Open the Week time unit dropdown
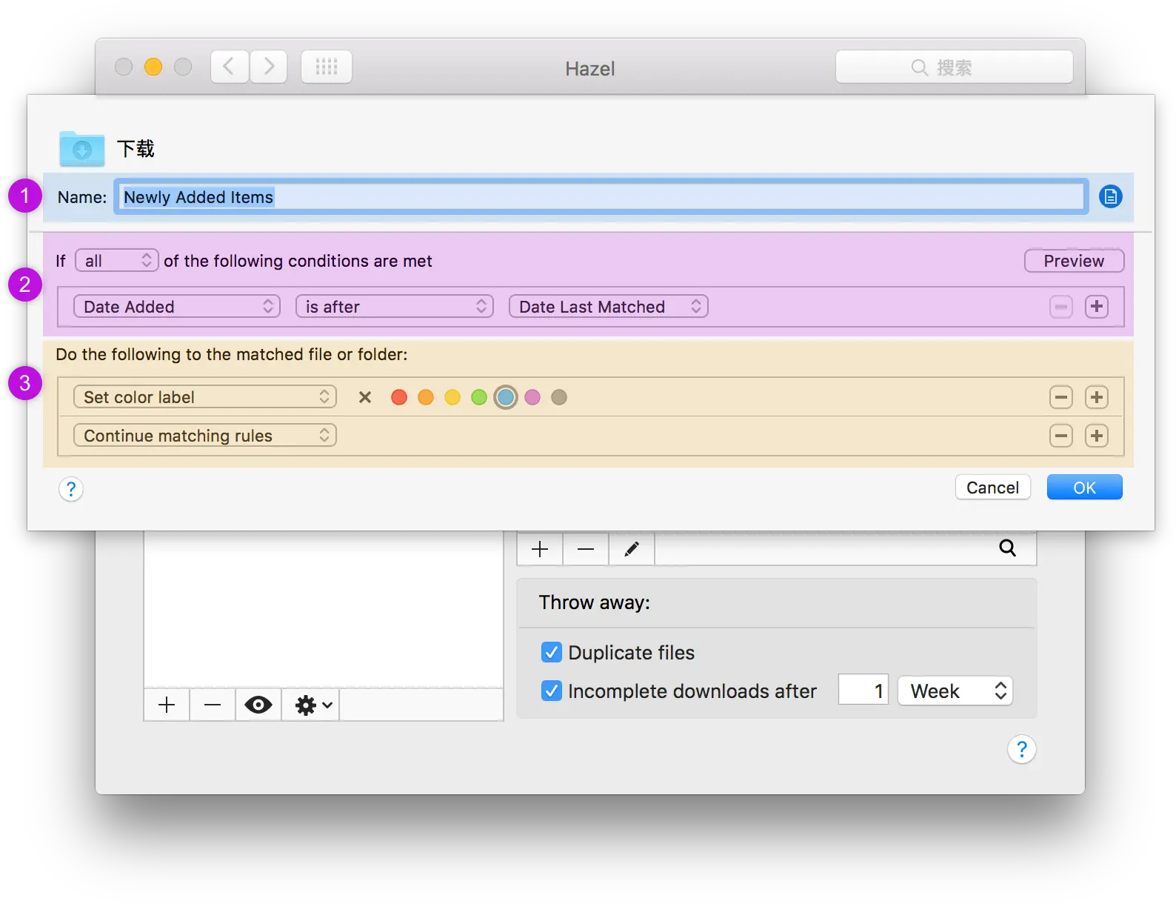This screenshot has height=904, width=1176. click(x=955, y=691)
